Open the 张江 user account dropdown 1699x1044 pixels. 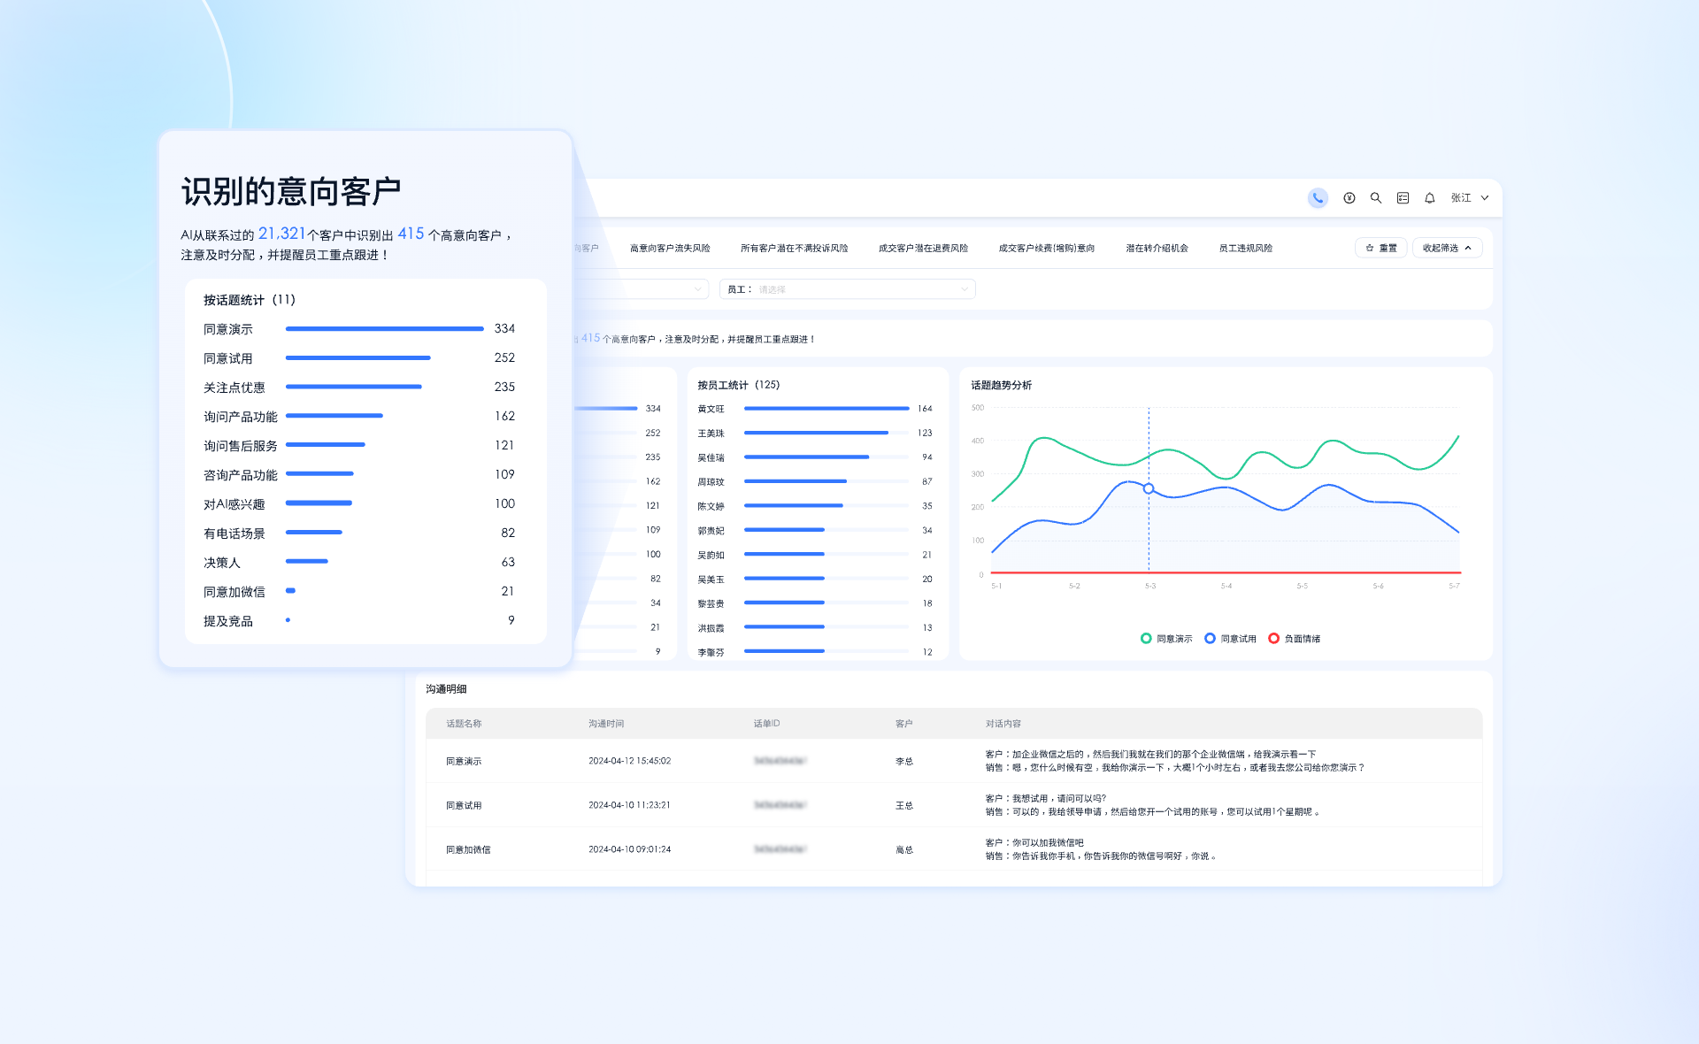tap(1469, 198)
